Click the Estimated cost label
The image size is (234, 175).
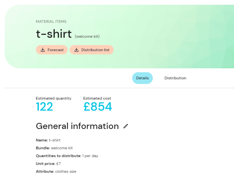[x=97, y=99]
